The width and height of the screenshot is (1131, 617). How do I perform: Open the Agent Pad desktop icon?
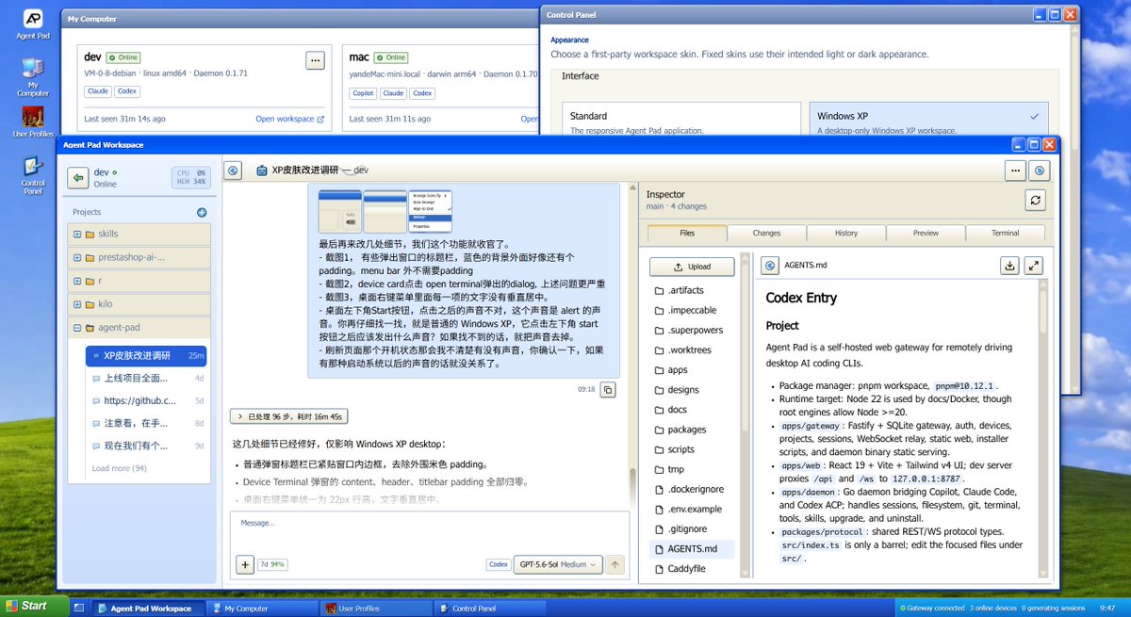tap(32, 24)
